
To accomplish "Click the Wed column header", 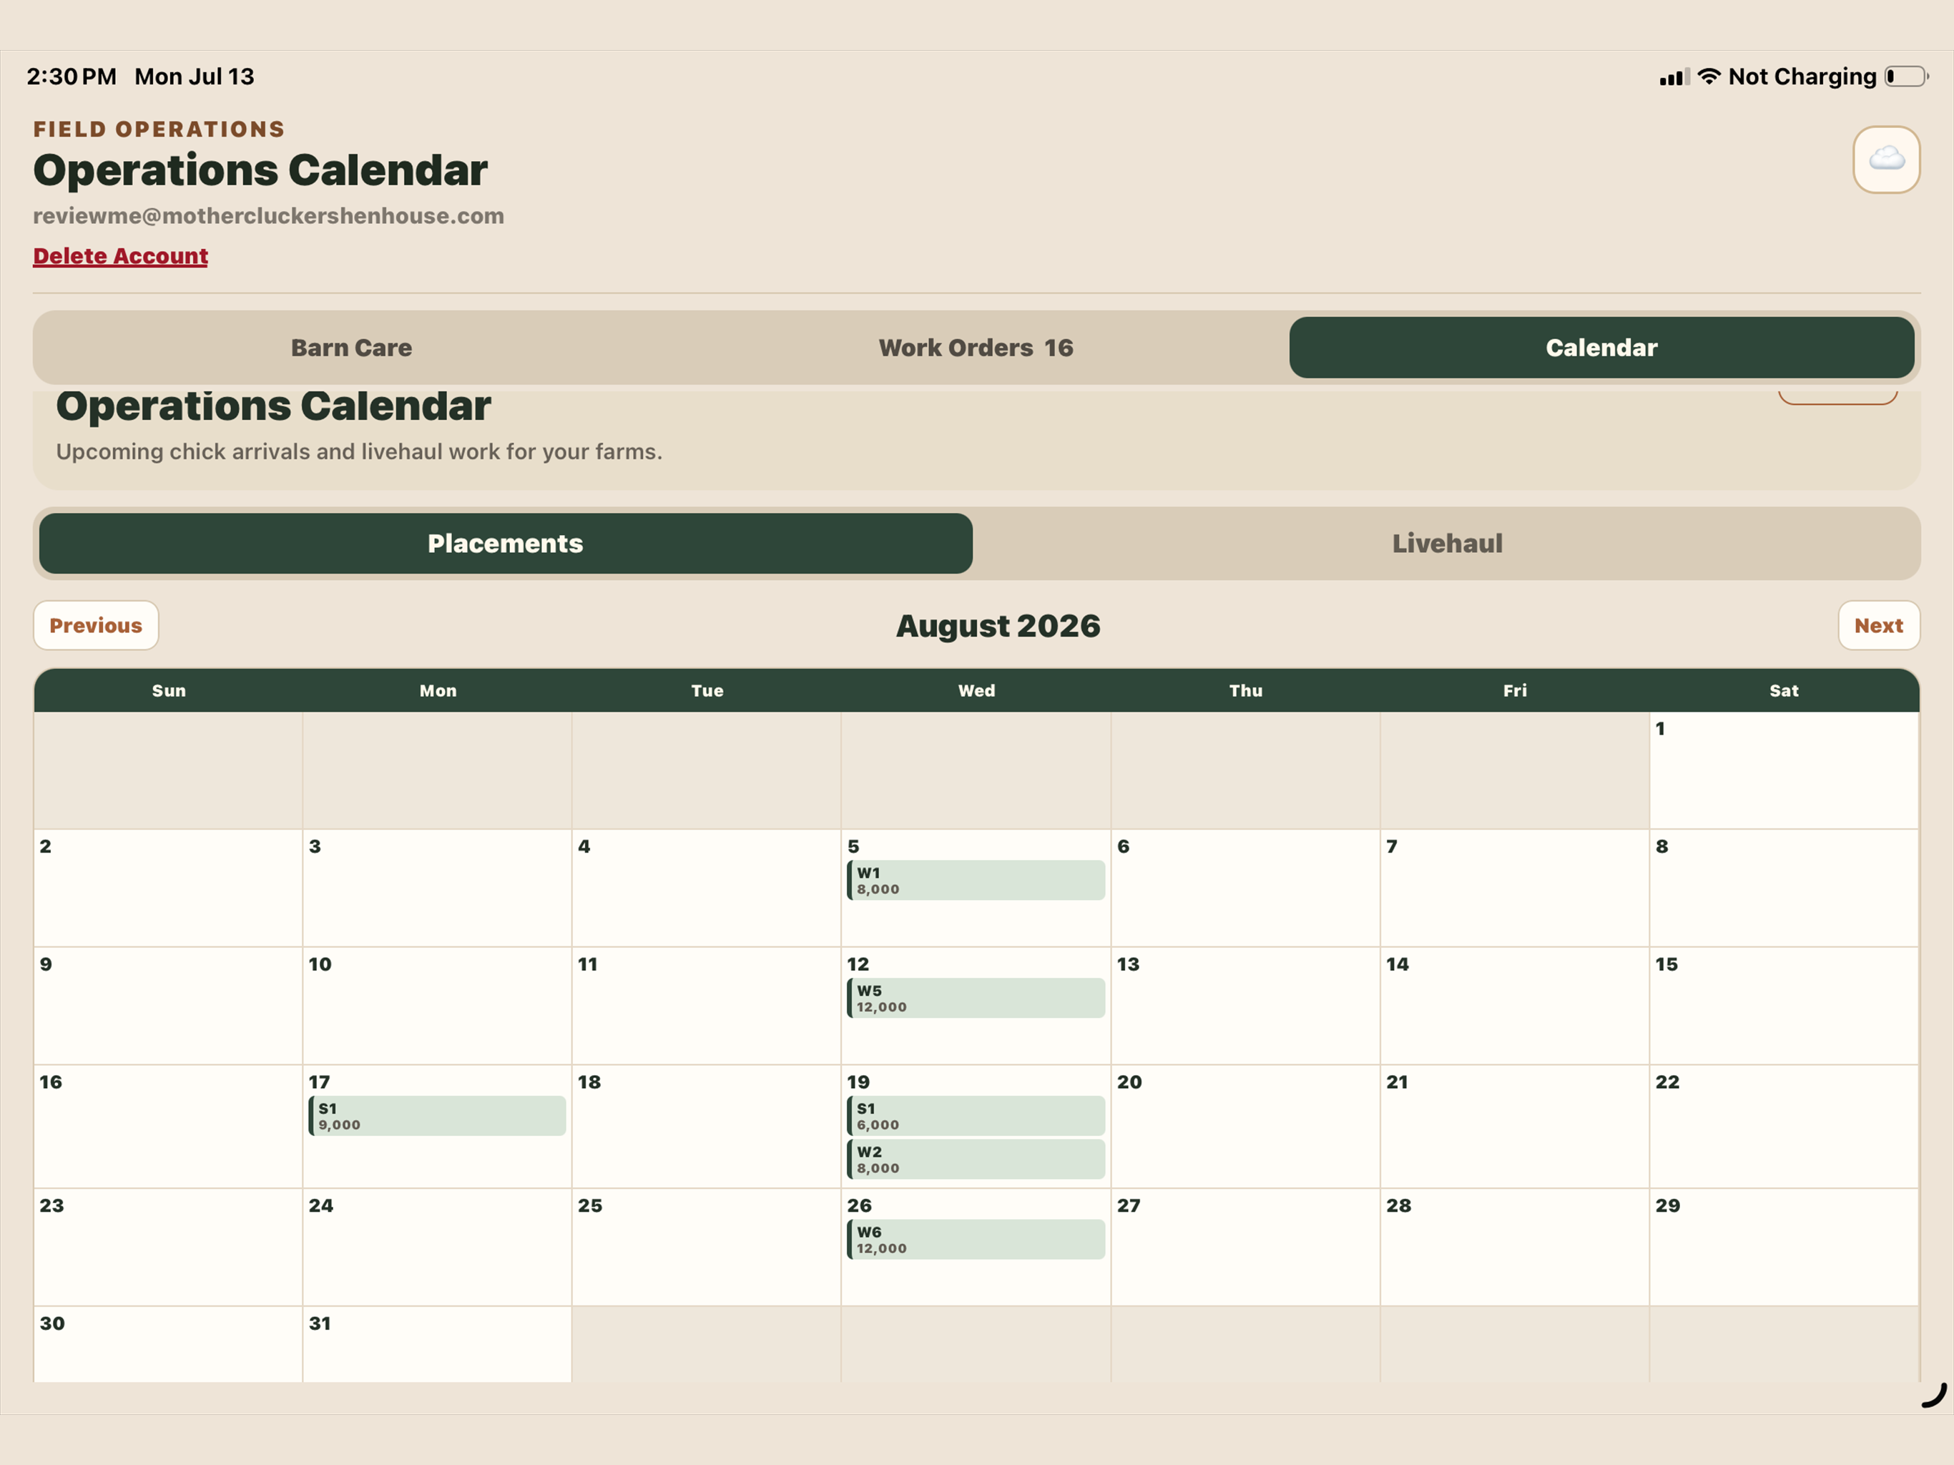I will 976,691.
